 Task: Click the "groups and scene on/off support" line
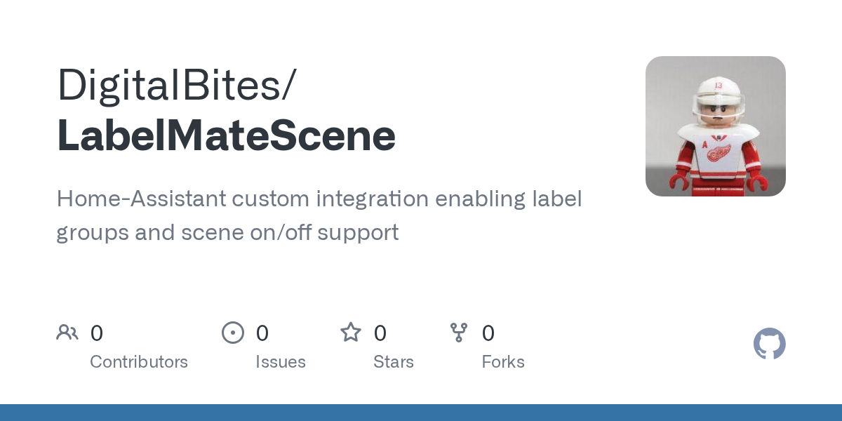(227, 232)
